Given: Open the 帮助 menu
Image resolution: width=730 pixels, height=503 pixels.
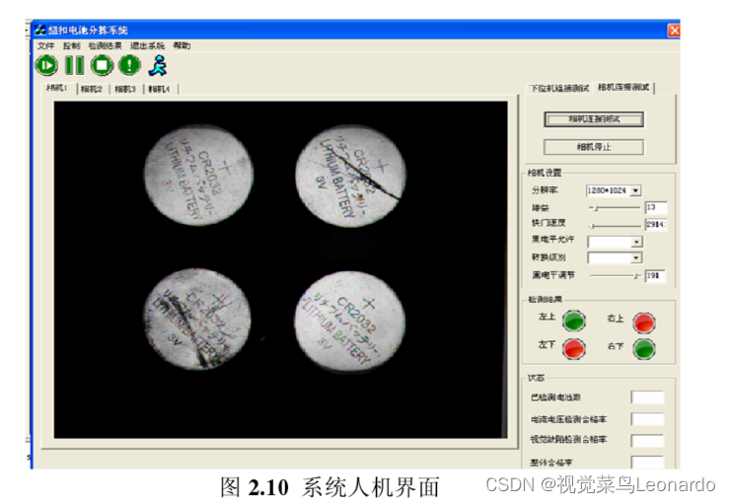Looking at the screenshot, I should (x=182, y=45).
